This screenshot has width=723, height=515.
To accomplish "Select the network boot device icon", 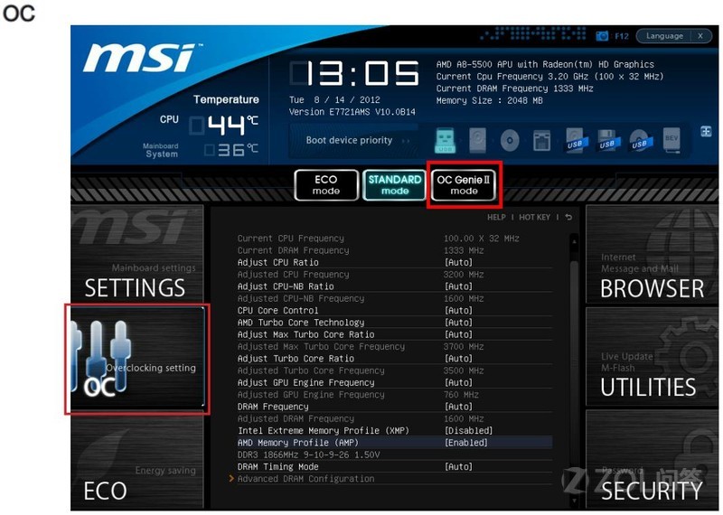I will tap(541, 140).
